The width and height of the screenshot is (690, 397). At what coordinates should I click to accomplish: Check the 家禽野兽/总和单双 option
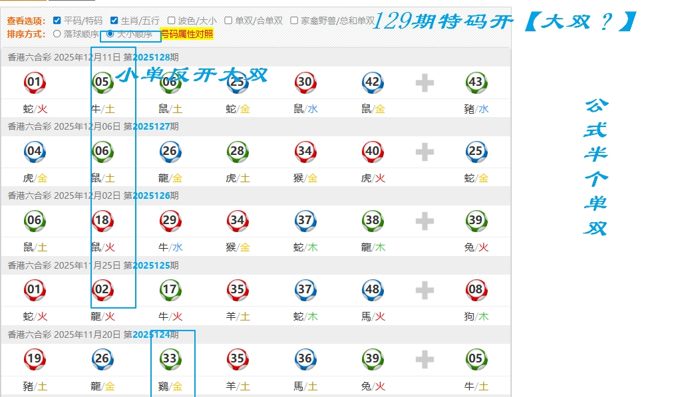coord(294,21)
